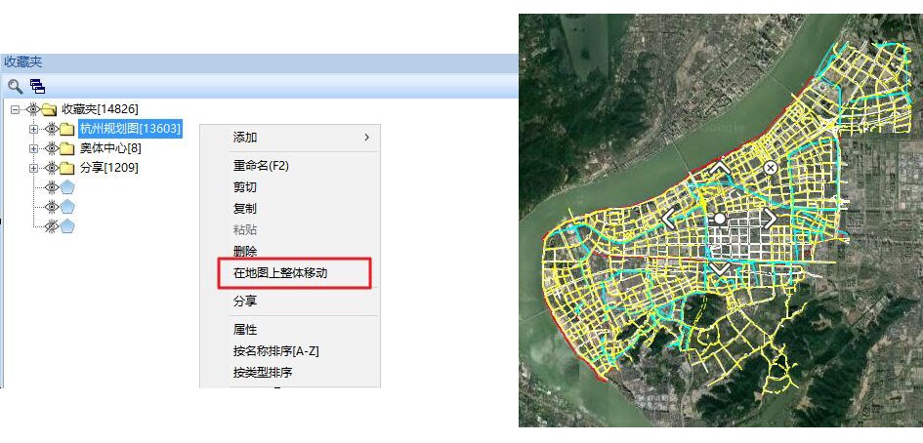Click the down arrow move control on map
The width and height of the screenshot is (923, 443).
(x=720, y=265)
